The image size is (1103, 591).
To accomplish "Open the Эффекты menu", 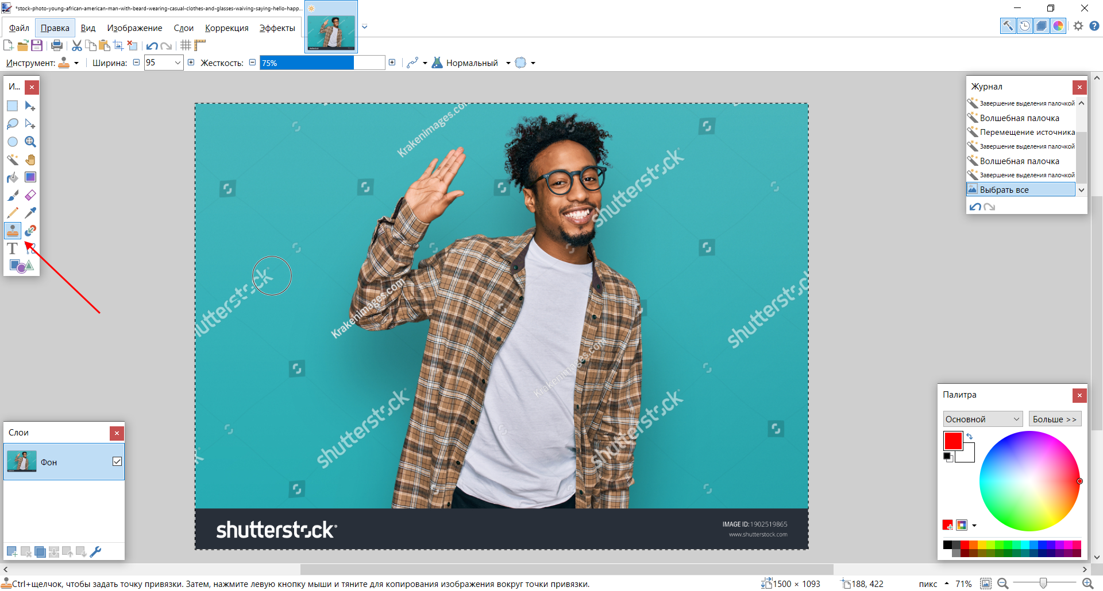I will [x=277, y=28].
